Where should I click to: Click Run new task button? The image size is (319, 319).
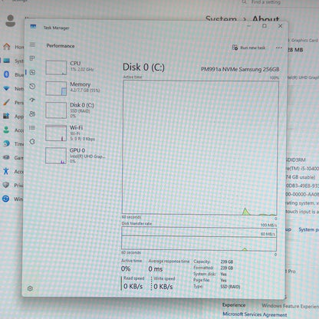(x=248, y=48)
